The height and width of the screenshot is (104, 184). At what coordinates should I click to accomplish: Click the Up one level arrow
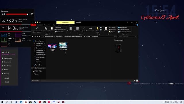40,37
